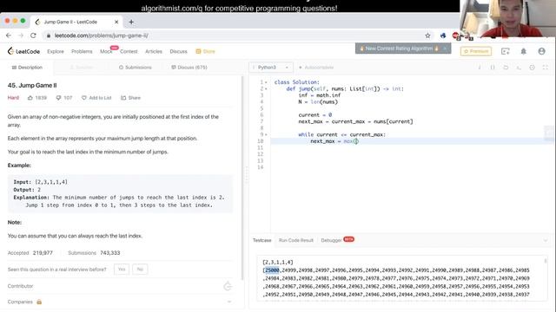
Task: Click the description panel scrollbar
Action: [242, 177]
